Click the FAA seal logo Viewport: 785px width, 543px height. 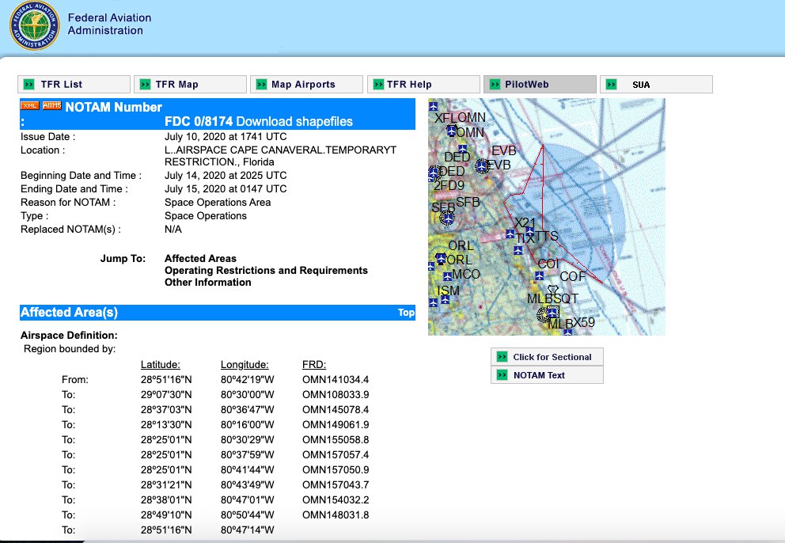[x=34, y=25]
